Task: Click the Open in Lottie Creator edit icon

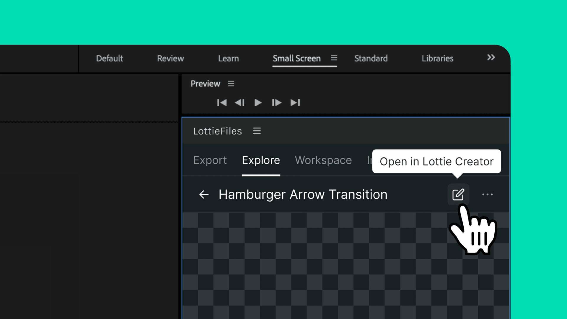Action: coord(458,195)
